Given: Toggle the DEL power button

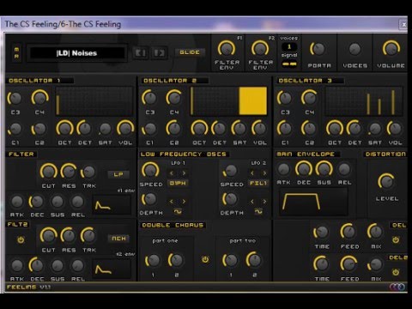Looking at the screenshot, I should click(x=396, y=239).
